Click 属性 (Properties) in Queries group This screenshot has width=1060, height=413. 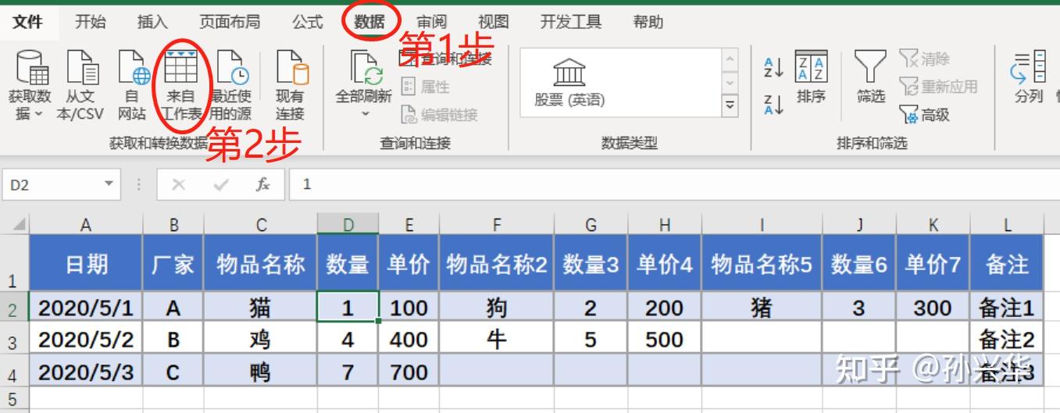[x=426, y=87]
